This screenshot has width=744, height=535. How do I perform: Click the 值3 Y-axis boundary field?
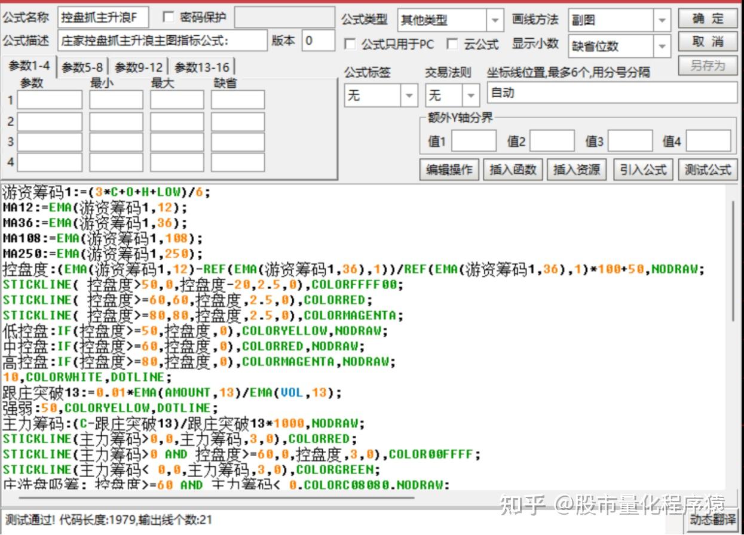tap(630, 142)
